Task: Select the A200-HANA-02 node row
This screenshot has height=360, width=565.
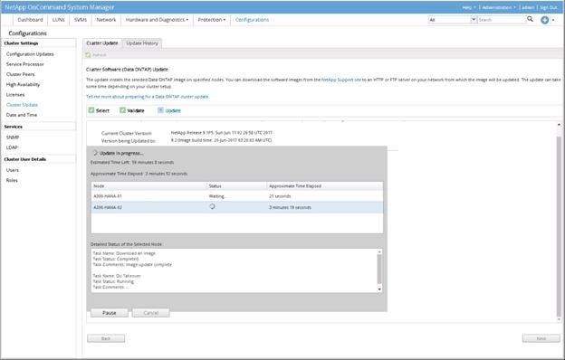Action: click(237, 207)
